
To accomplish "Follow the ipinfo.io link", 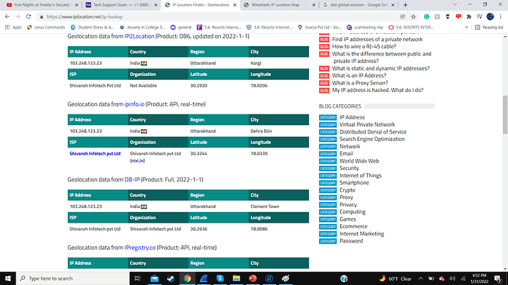I will coord(134,104).
